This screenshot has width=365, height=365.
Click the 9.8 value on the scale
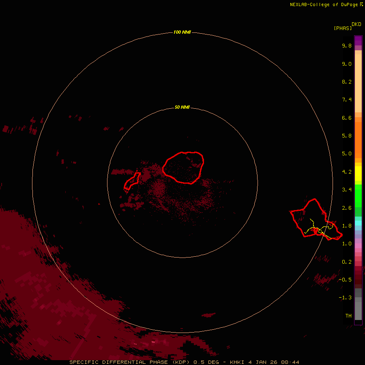(347, 45)
